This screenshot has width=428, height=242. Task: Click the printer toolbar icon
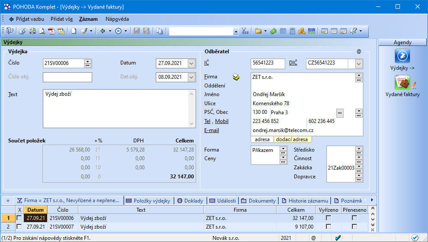point(32,31)
